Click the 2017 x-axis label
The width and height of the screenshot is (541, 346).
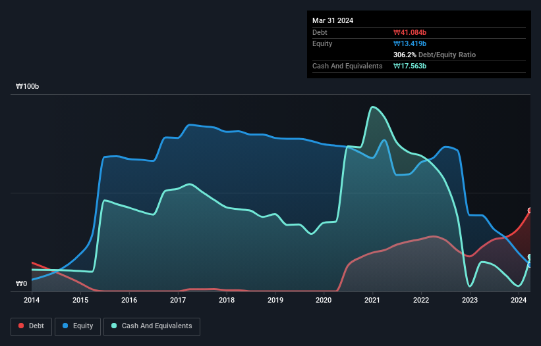178,300
